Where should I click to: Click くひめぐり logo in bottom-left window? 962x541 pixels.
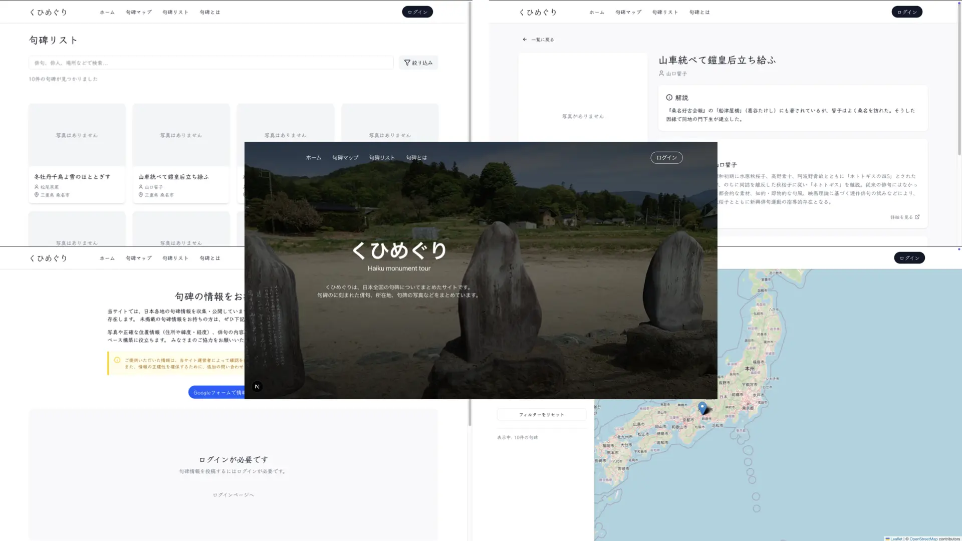point(48,258)
